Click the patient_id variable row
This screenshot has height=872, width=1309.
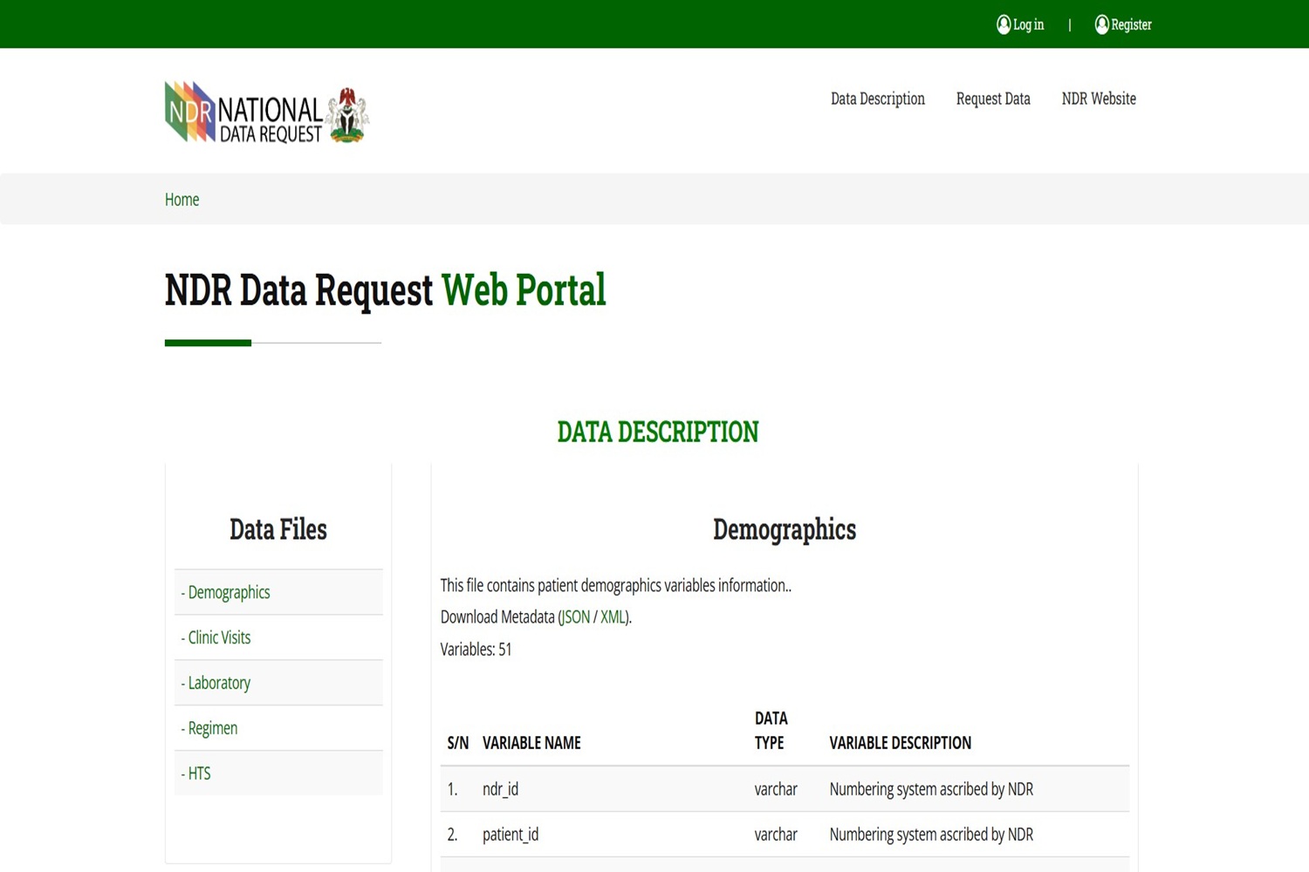pyautogui.click(x=511, y=835)
